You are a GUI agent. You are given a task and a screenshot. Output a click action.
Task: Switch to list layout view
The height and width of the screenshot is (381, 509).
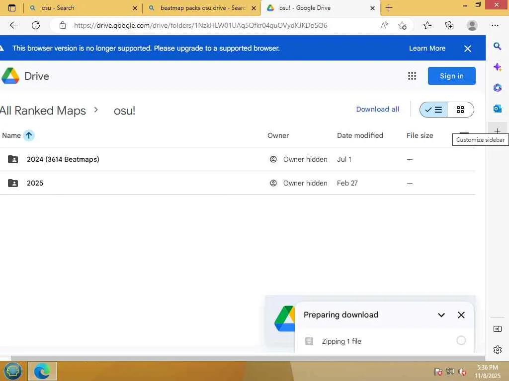click(x=433, y=110)
